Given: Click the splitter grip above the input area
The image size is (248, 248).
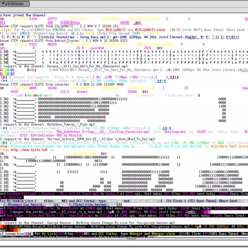Looking at the screenshot, I should (x=132, y=239).
